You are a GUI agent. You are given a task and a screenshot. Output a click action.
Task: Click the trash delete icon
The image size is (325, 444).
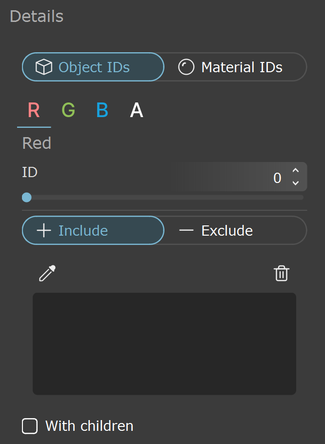coord(282,273)
